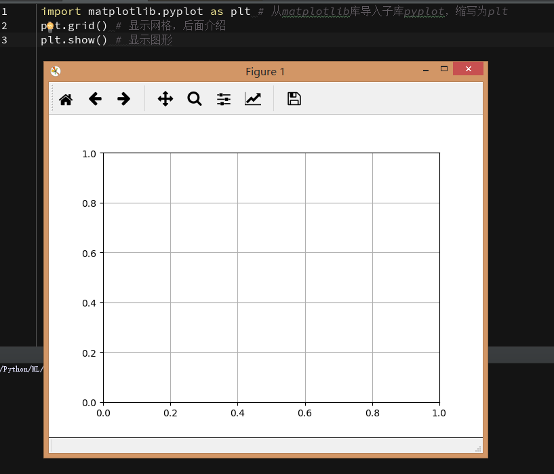Click the light bulb hint on line 2
The height and width of the screenshot is (474, 554).
(50, 26)
